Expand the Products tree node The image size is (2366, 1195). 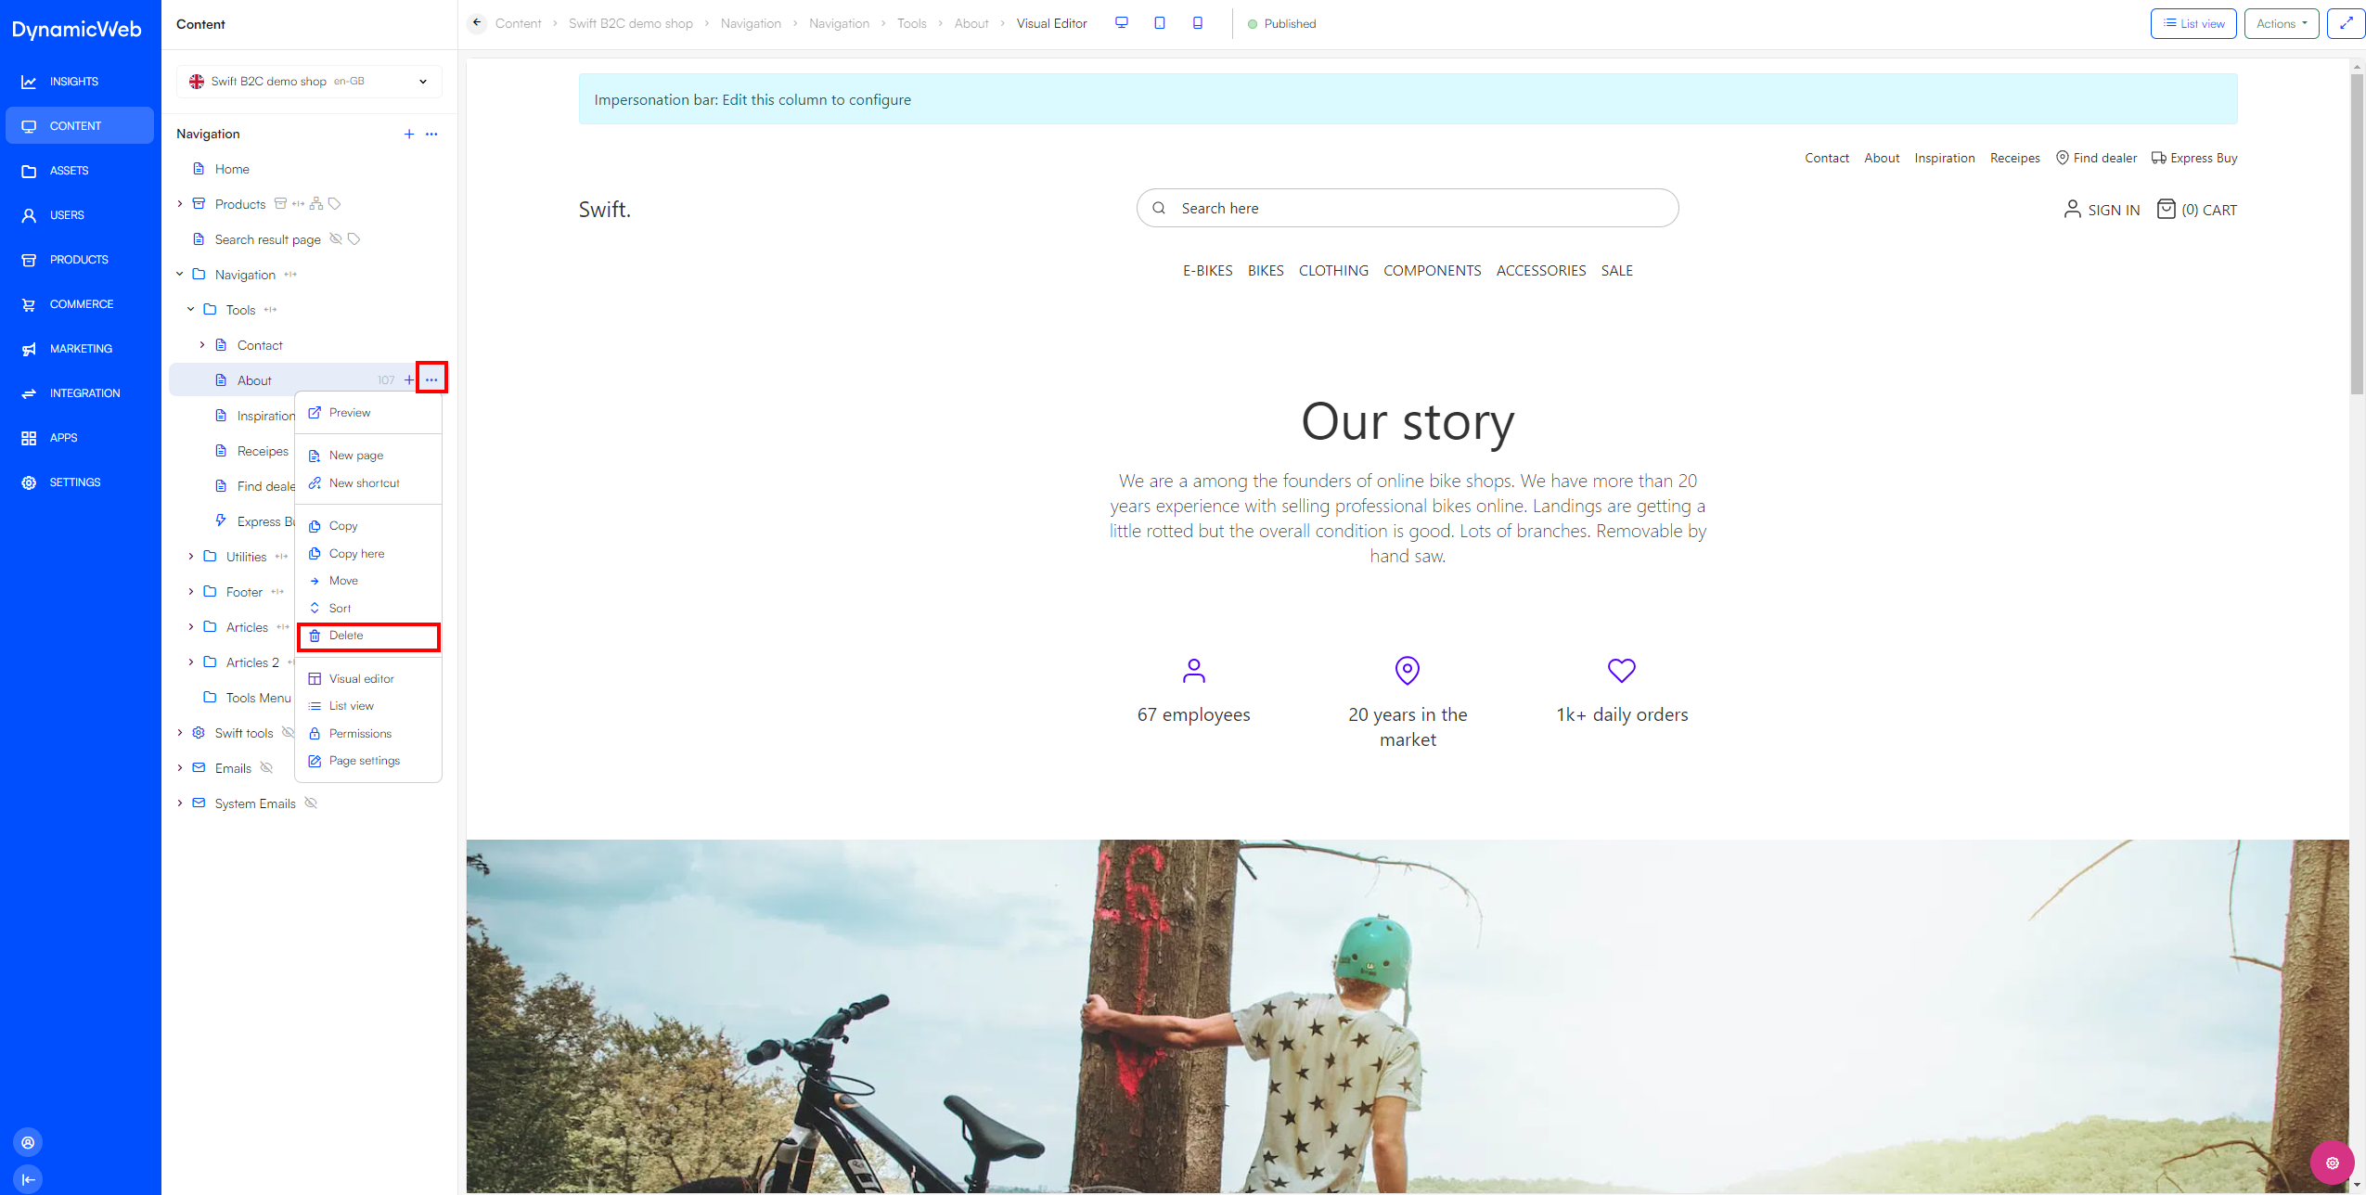[180, 204]
